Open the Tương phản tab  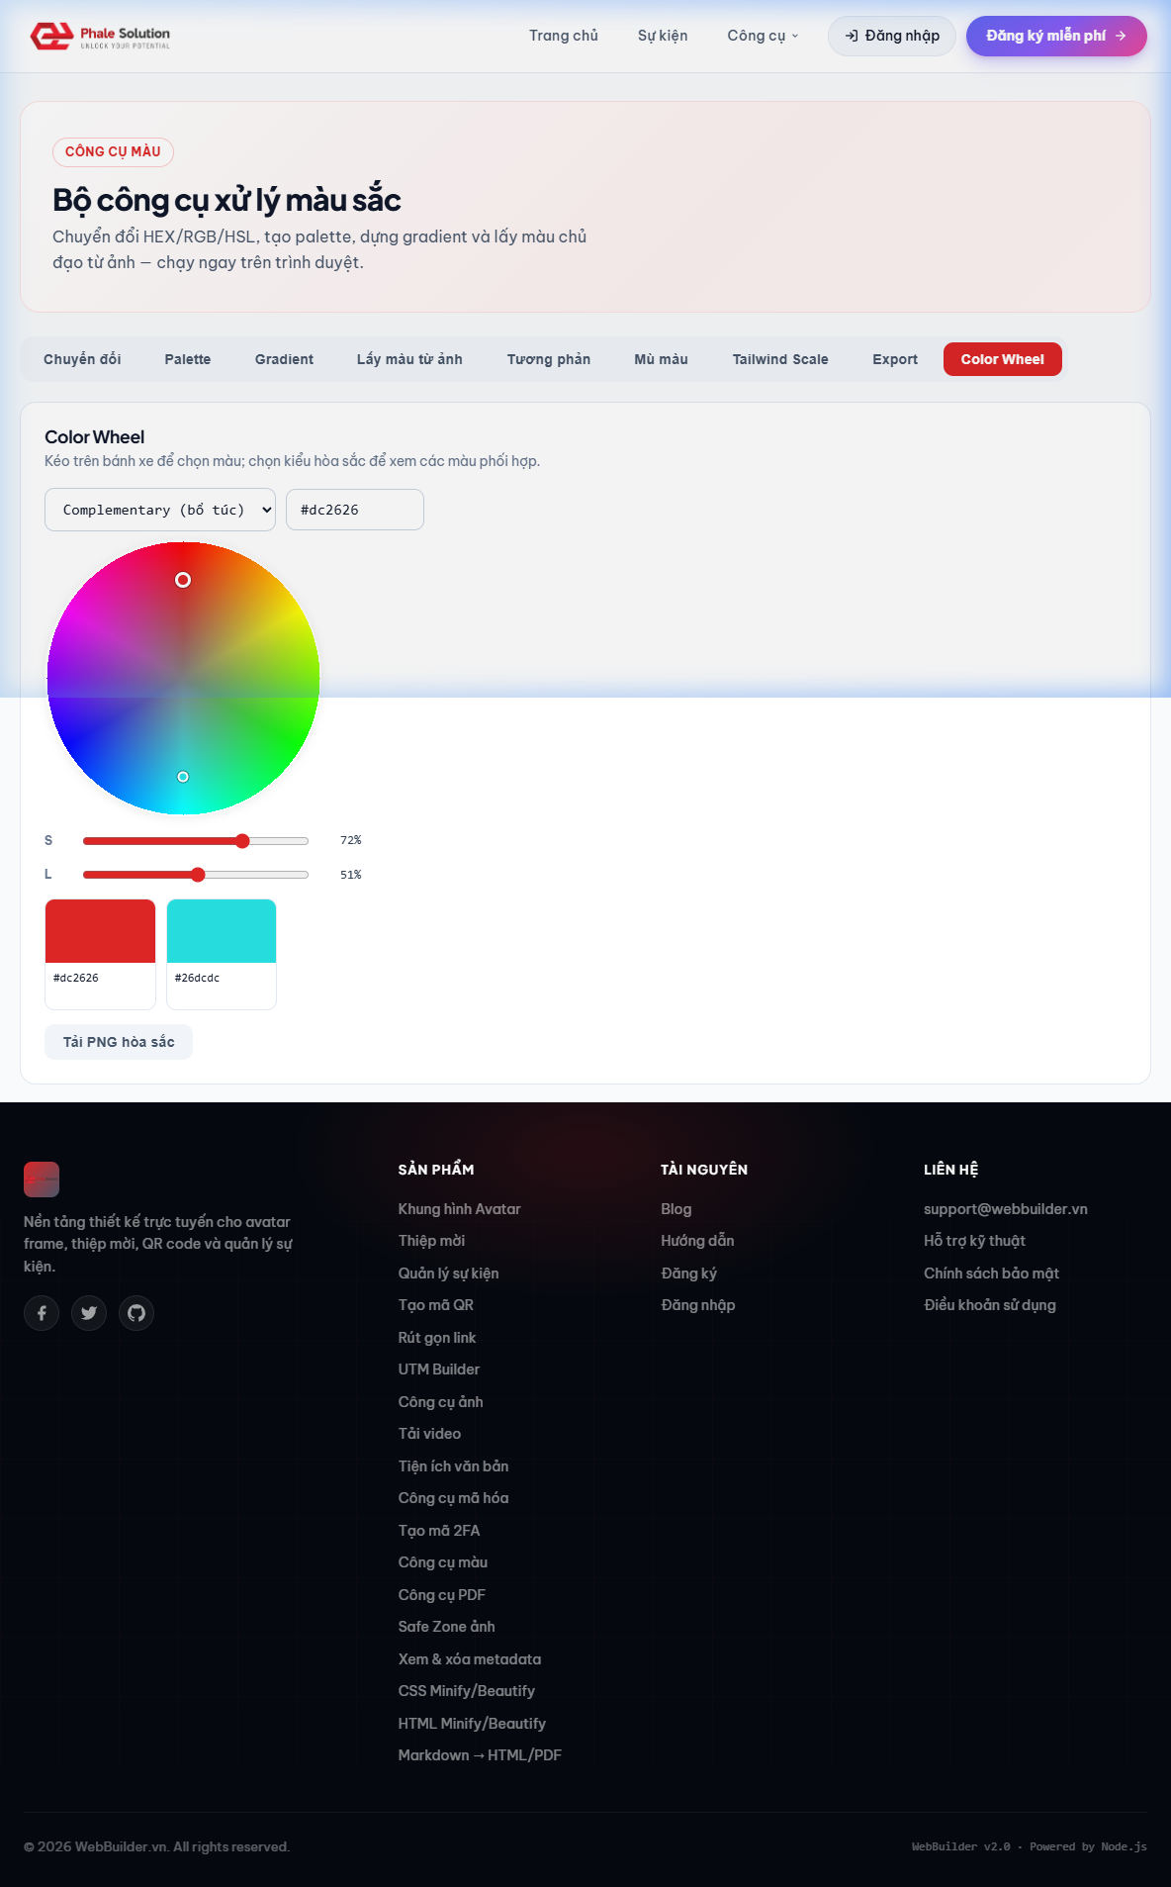[549, 359]
